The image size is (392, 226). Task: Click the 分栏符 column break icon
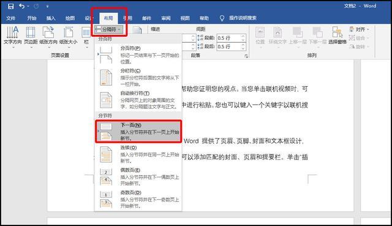(x=106, y=78)
